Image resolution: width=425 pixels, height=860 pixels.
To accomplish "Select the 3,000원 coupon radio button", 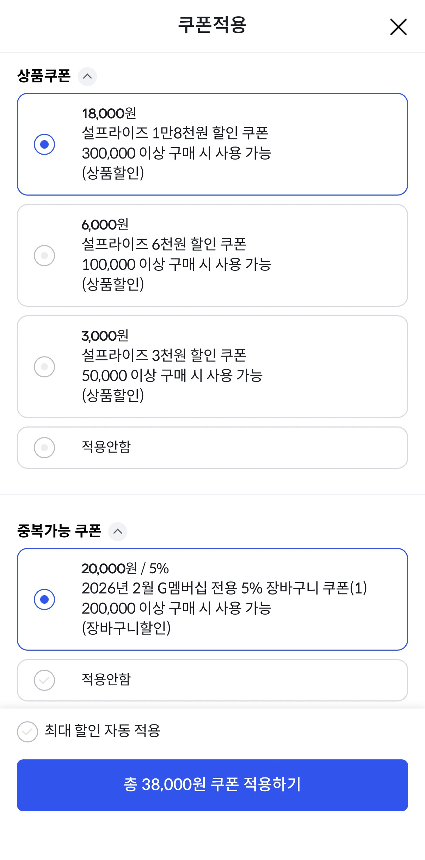I will coord(44,366).
